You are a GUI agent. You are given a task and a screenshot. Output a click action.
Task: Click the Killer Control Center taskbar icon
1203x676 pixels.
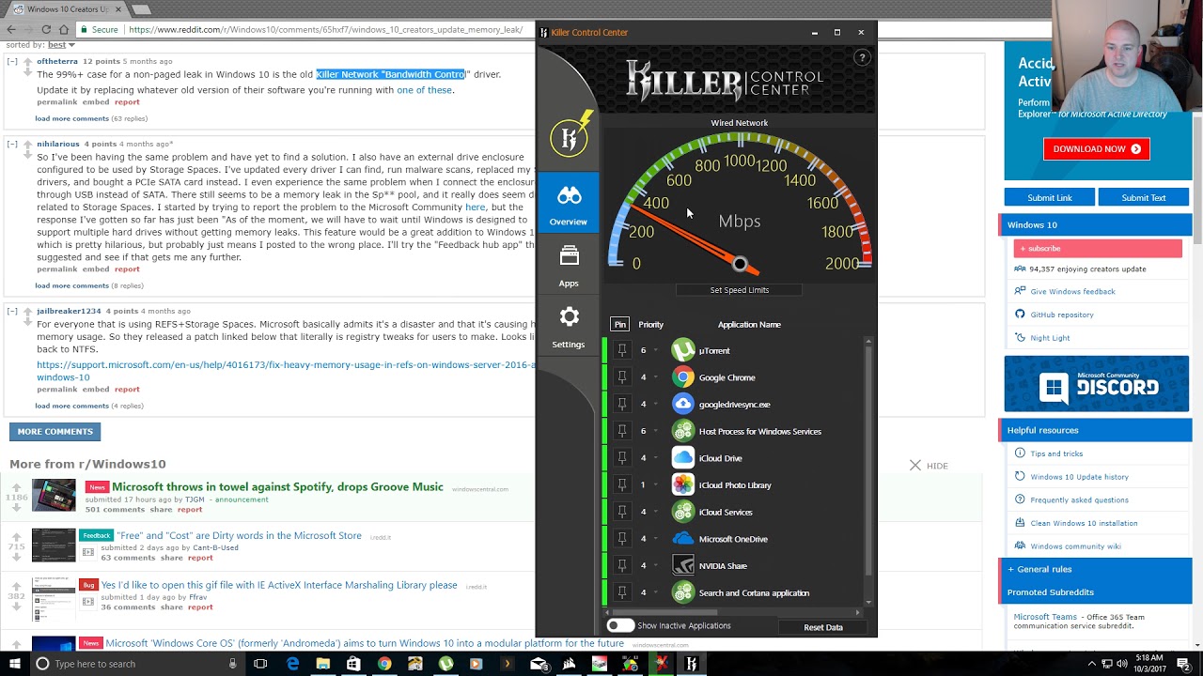pos(692,664)
